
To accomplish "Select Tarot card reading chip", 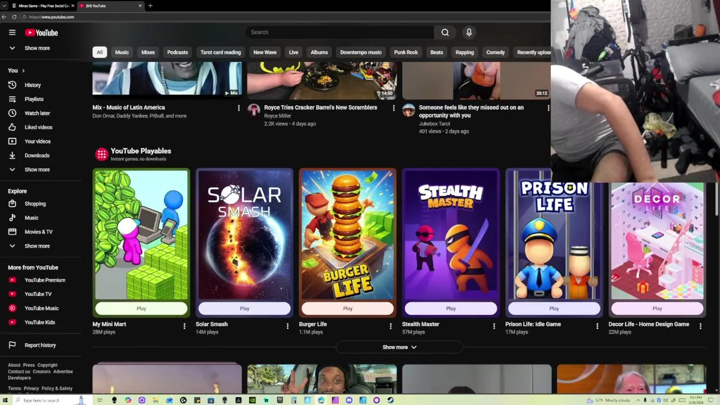I will pyautogui.click(x=220, y=52).
